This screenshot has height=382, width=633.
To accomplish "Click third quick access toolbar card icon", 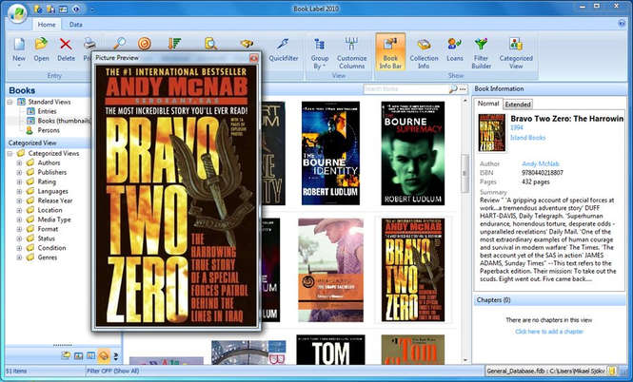I will point(63,9).
